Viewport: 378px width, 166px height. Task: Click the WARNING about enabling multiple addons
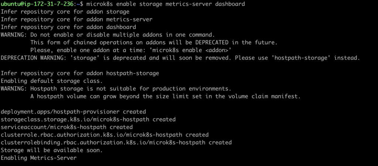(107, 35)
